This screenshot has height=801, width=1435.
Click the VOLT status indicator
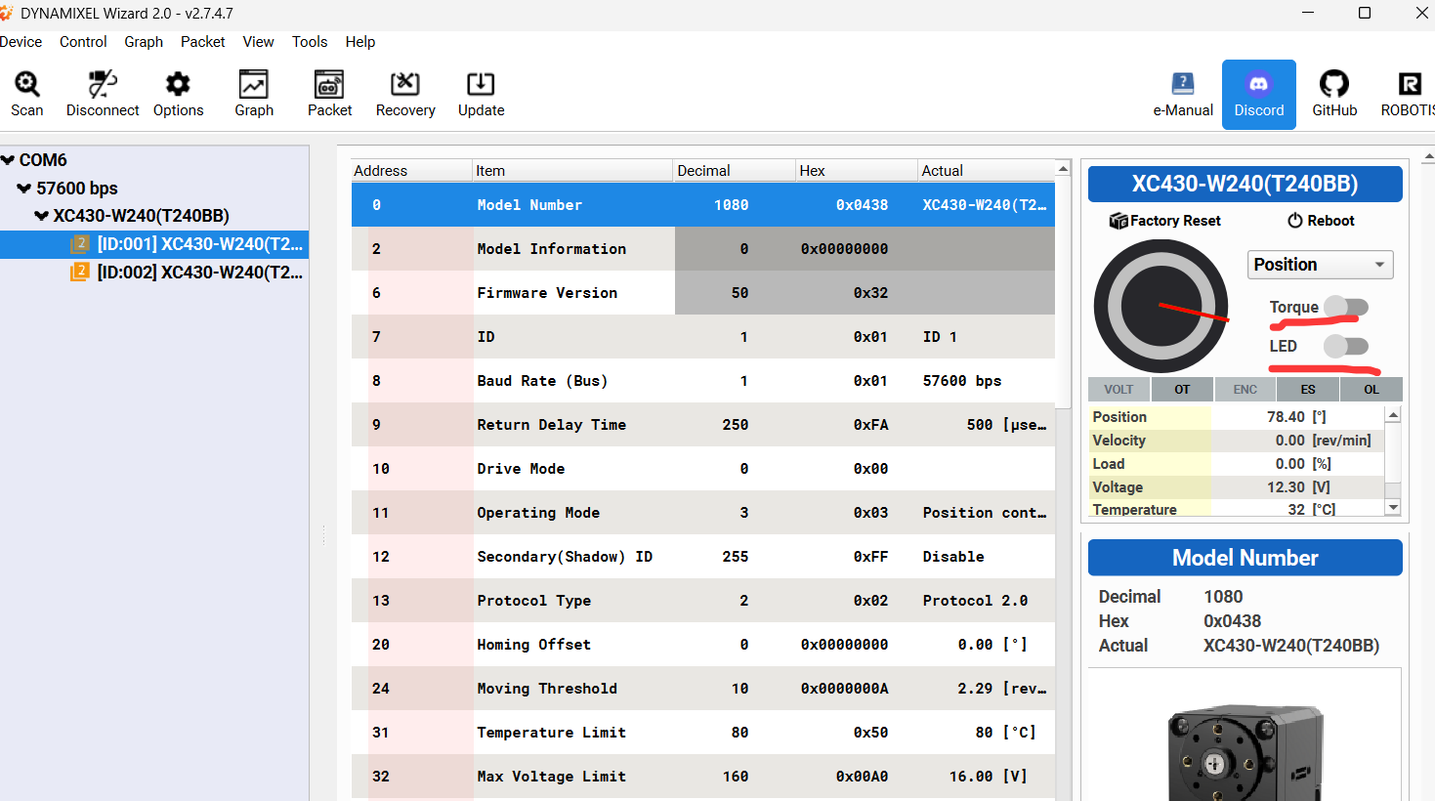point(1118,389)
